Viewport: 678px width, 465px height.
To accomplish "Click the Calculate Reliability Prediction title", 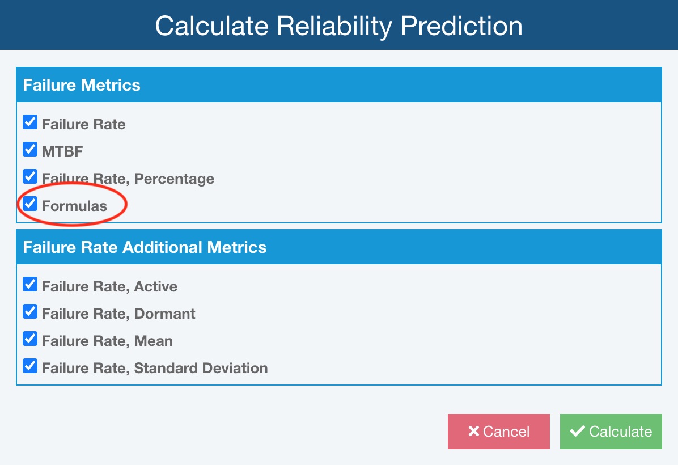I will tap(338, 26).
